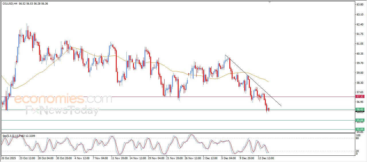This screenshot has width=367, height=162.
Task: Click the stochastic 80 level label
Action: (357, 138)
